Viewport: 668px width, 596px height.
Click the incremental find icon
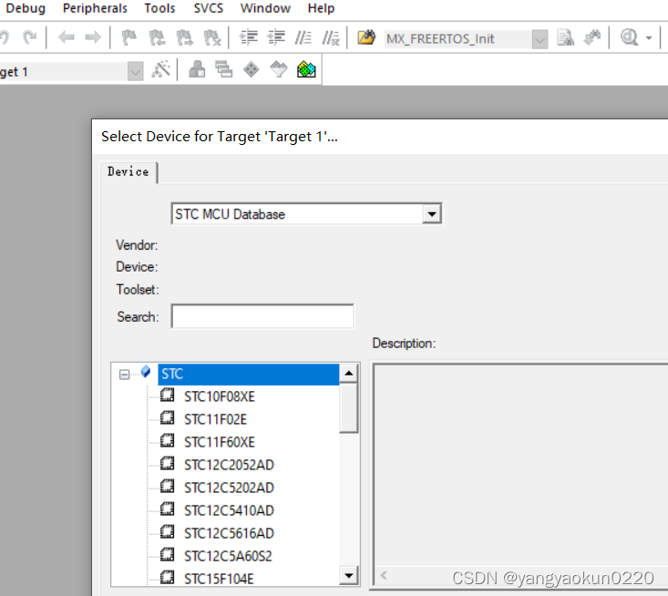tap(592, 37)
